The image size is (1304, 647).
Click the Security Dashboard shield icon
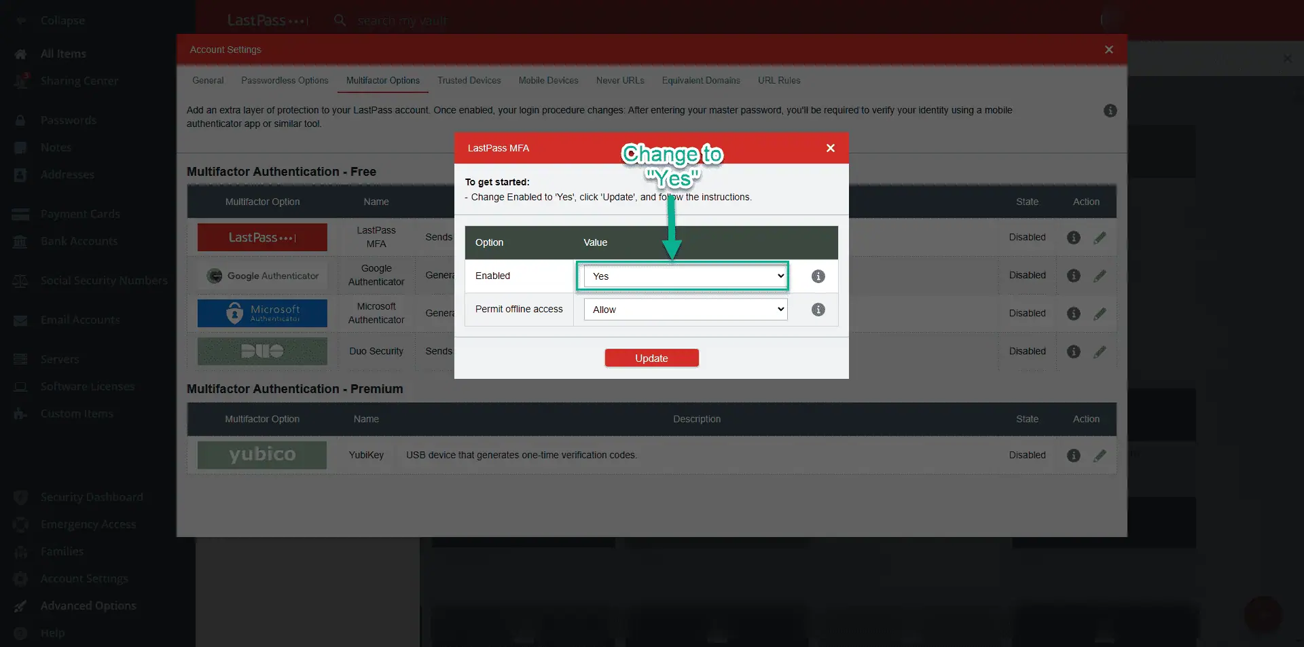click(20, 497)
